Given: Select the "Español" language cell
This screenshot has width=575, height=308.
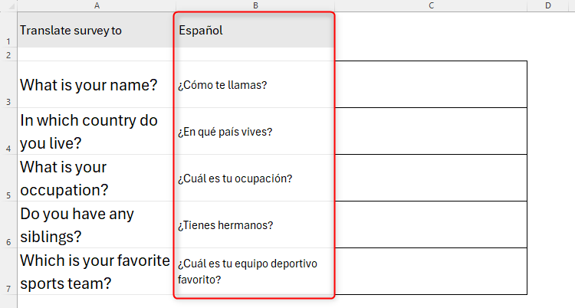Looking at the screenshot, I should point(255,31).
